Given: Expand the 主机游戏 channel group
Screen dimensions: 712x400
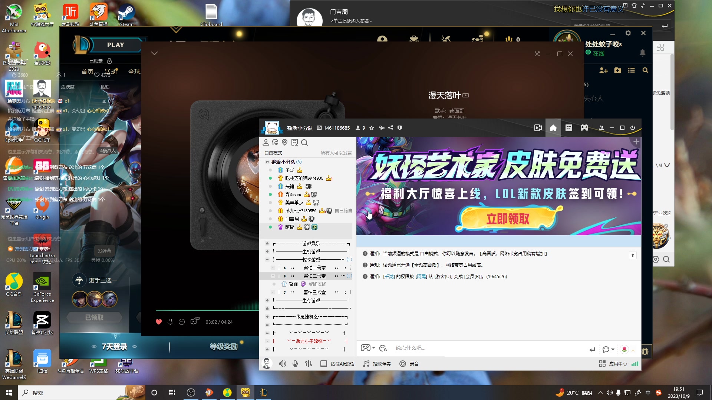Looking at the screenshot, I should tap(267, 251).
